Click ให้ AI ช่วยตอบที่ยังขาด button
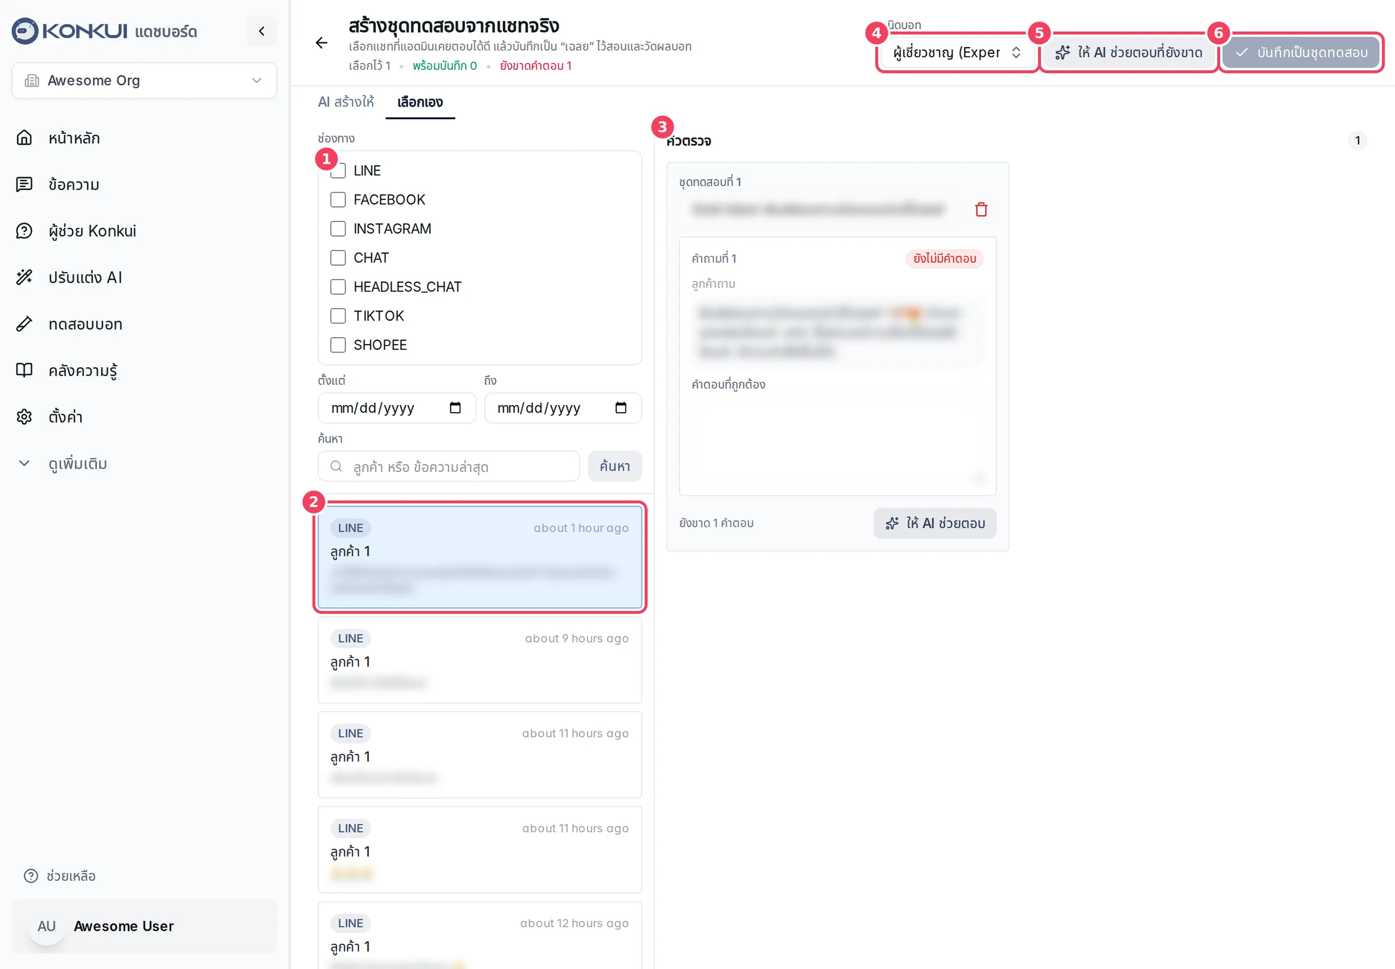This screenshot has height=969, width=1395. [1129, 52]
